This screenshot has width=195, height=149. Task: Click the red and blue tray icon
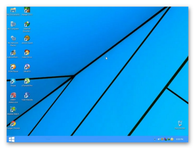(165, 139)
